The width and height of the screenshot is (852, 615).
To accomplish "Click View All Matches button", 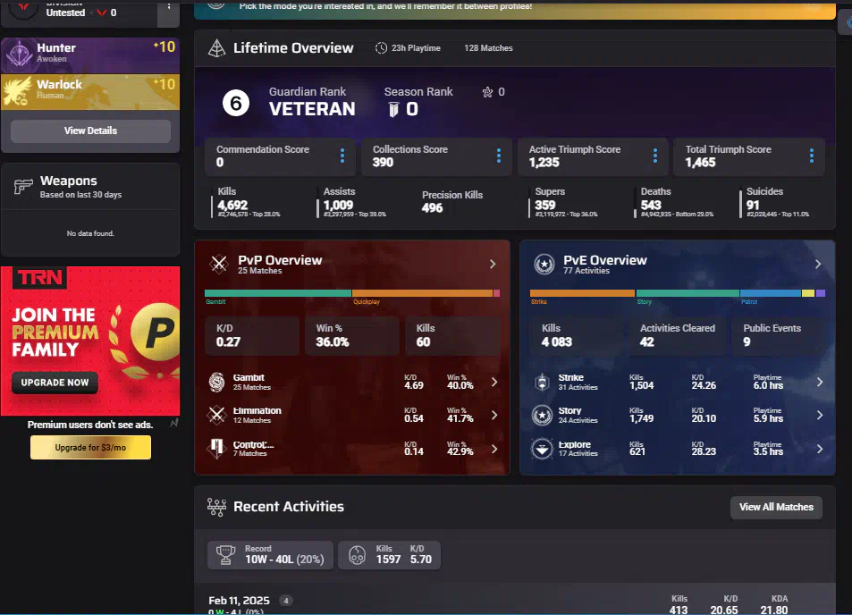I will point(776,507).
